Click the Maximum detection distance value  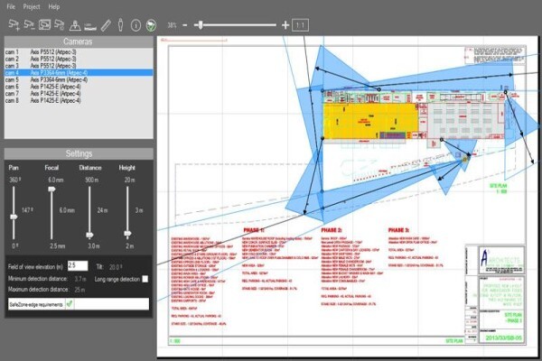click(x=79, y=290)
